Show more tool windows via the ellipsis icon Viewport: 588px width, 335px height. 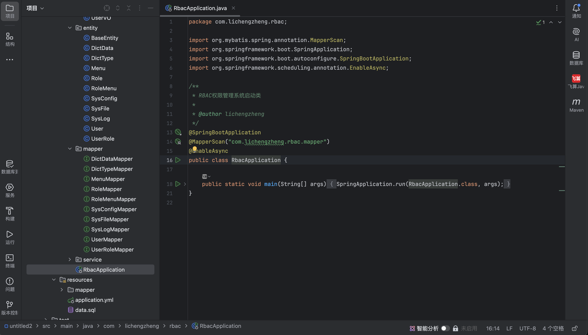tap(10, 60)
